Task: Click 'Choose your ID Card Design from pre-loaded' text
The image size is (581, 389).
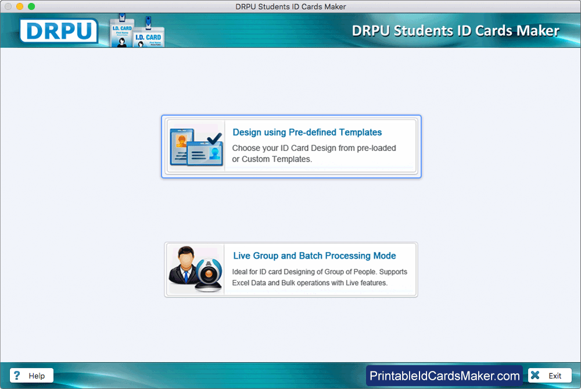Action: pos(314,148)
